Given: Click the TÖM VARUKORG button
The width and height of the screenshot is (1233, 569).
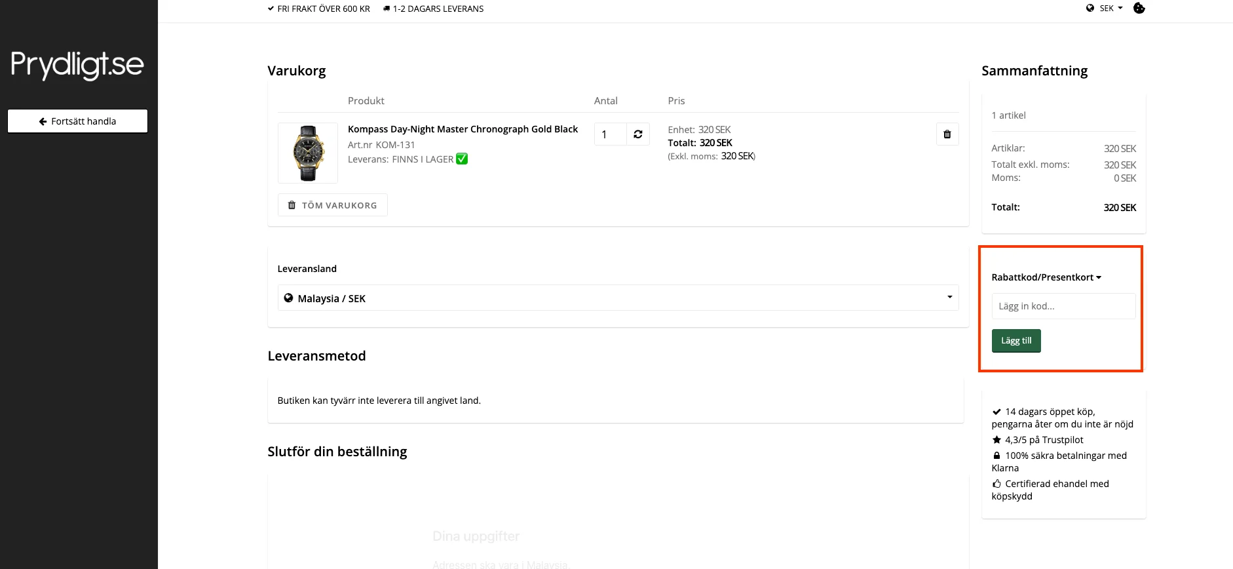Looking at the screenshot, I should coord(332,205).
